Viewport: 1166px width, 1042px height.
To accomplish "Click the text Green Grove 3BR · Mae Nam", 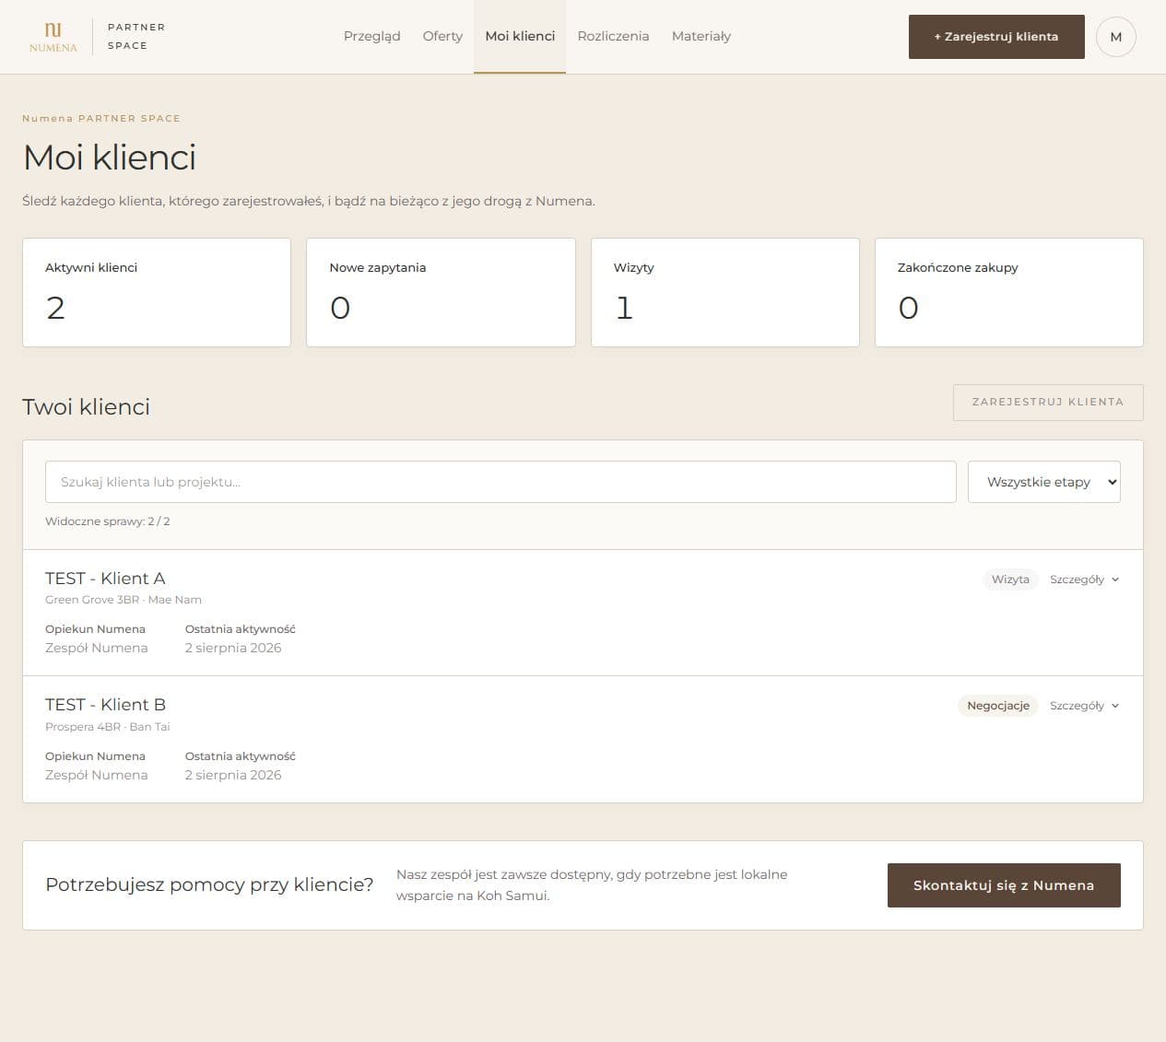I will coord(124,600).
